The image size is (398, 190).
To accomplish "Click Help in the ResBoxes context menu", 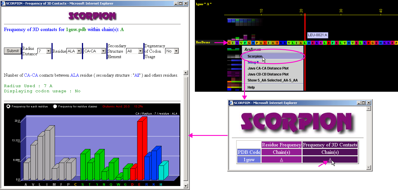I will point(251,87).
